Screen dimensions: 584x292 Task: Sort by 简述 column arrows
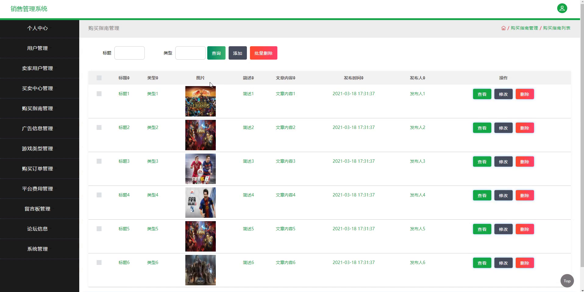[x=253, y=78]
